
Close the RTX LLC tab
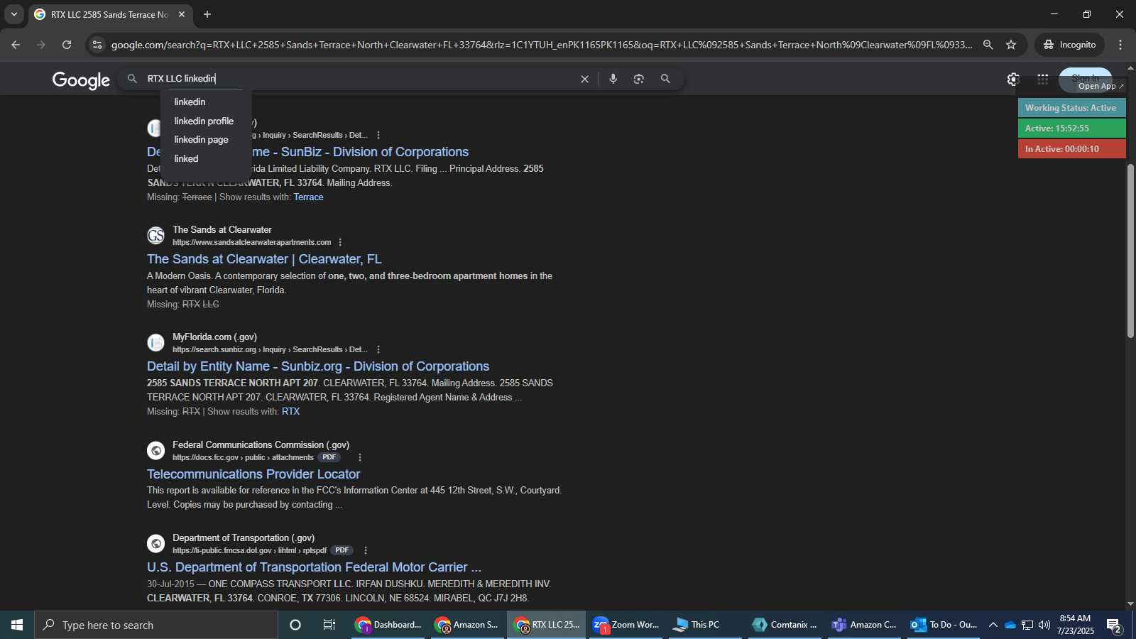[x=182, y=14]
